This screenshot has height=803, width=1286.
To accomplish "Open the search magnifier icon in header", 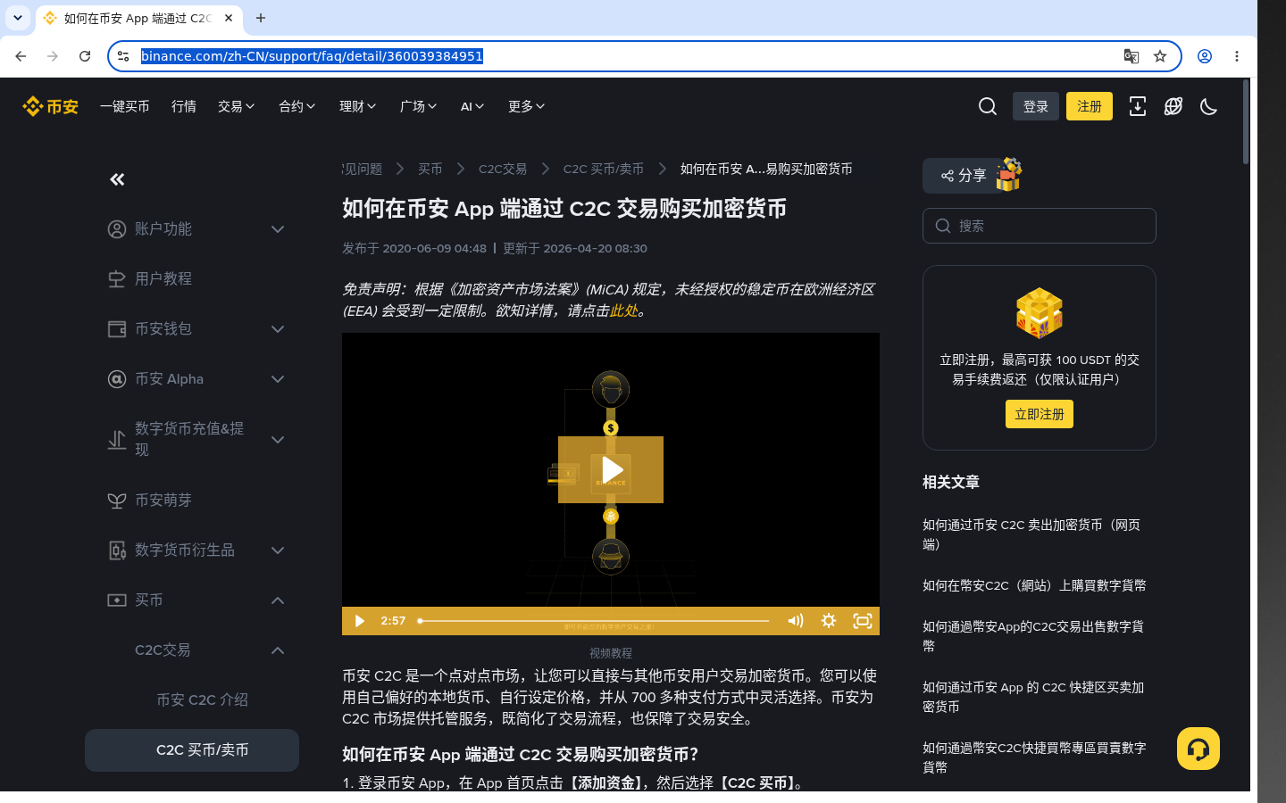I will click(x=988, y=106).
